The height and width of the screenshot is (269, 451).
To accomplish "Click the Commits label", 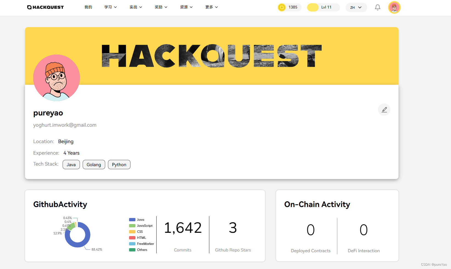I will [x=183, y=250].
